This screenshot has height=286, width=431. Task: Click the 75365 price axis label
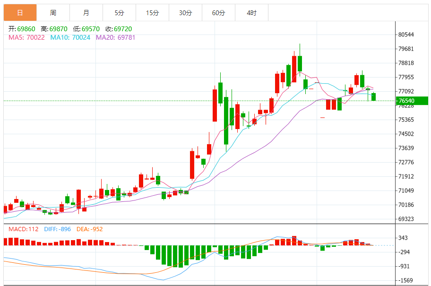click(406, 120)
